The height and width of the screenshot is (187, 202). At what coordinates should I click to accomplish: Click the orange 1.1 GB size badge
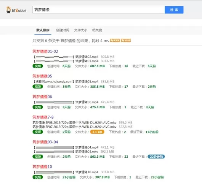pyautogui.click(x=97, y=132)
